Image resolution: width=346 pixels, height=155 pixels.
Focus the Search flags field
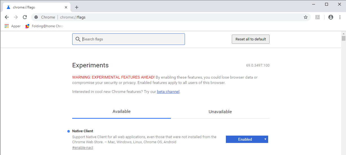pyautogui.click(x=129, y=39)
